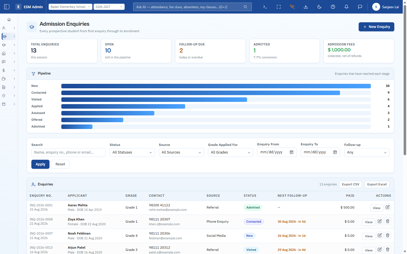Viewport: 407px width, 254px height.
Task: Expand the chevron beside the shield sidebar icon
Action: pyautogui.click(x=14, y=96)
